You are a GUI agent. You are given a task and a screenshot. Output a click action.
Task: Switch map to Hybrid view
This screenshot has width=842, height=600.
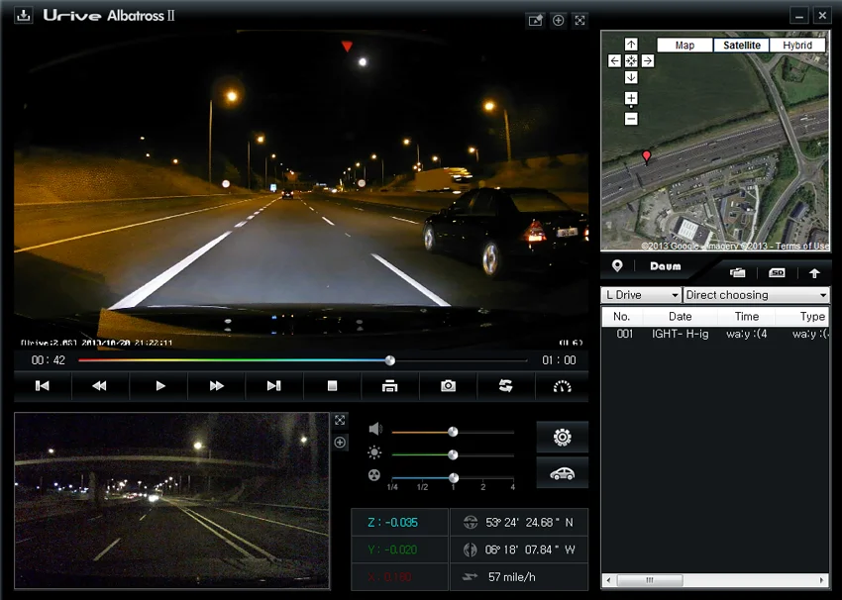pyautogui.click(x=797, y=46)
